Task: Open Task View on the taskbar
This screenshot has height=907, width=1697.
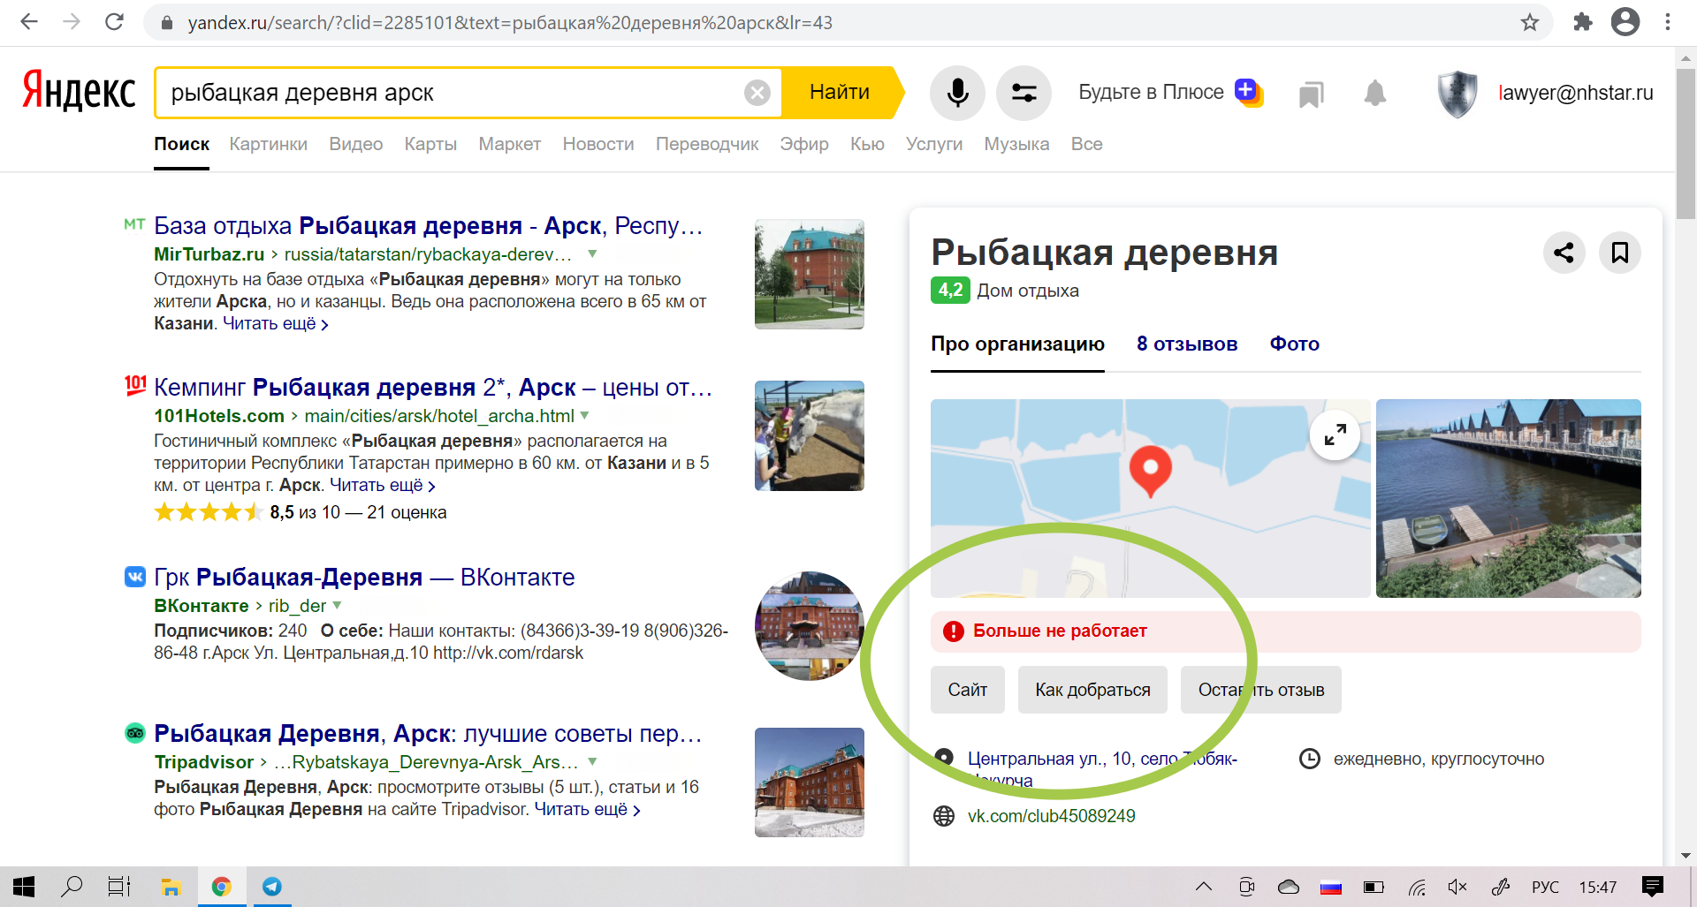Action: 119,887
